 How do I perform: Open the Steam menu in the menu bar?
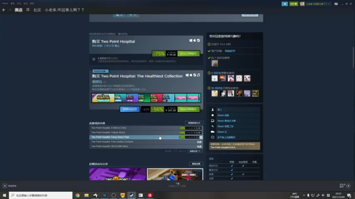click(x=5, y=4)
